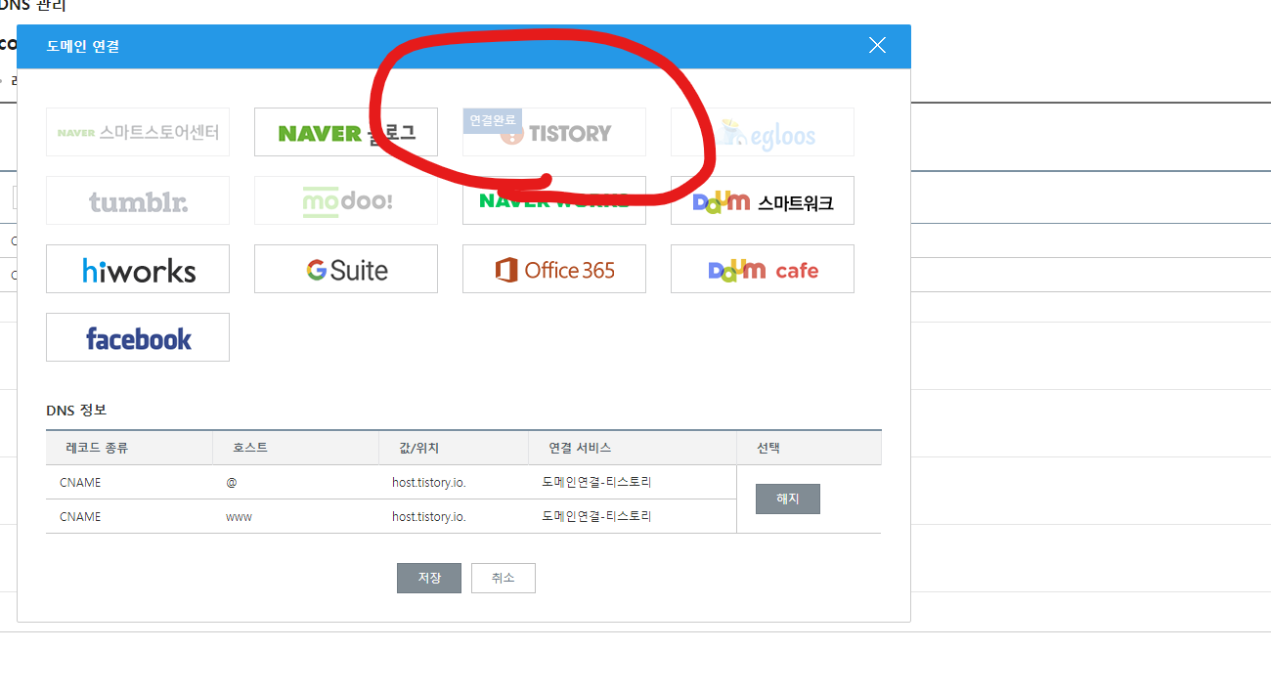The width and height of the screenshot is (1271, 694).
Task: Choose the G Suite service tile
Action: (346, 269)
